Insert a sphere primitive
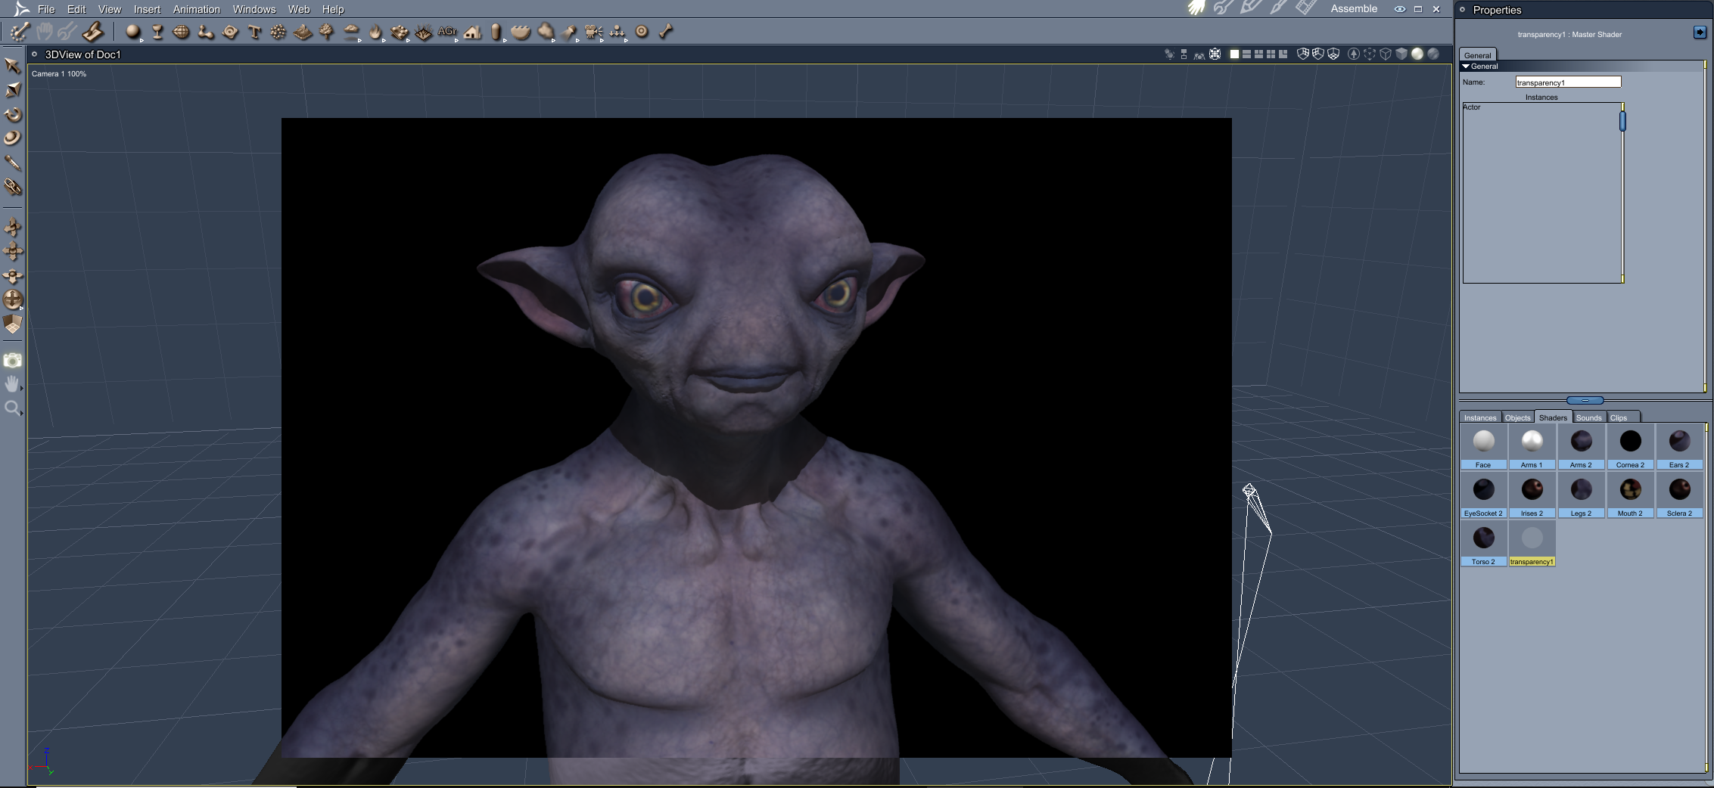The height and width of the screenshot is (788, 1714). pyautogui.click(x=133, y=32)
